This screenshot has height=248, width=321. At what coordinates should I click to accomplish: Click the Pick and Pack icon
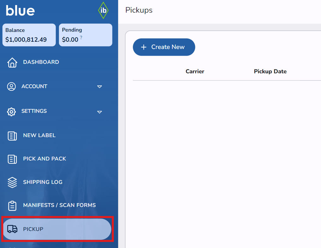coord(12,159)
